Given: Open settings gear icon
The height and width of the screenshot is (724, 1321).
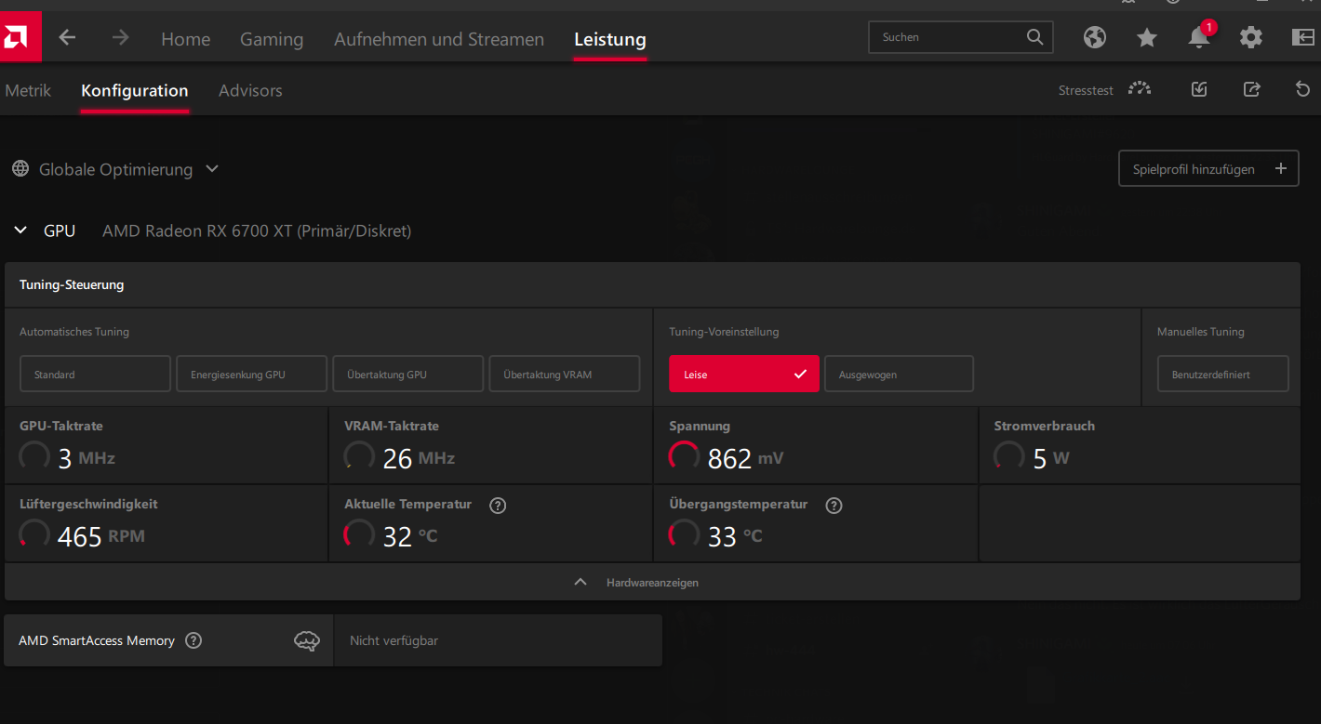Looking at the screenshot, I should [x=1251, y=37].
